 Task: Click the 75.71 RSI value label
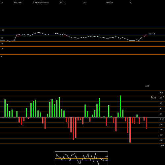click(152, 34)
